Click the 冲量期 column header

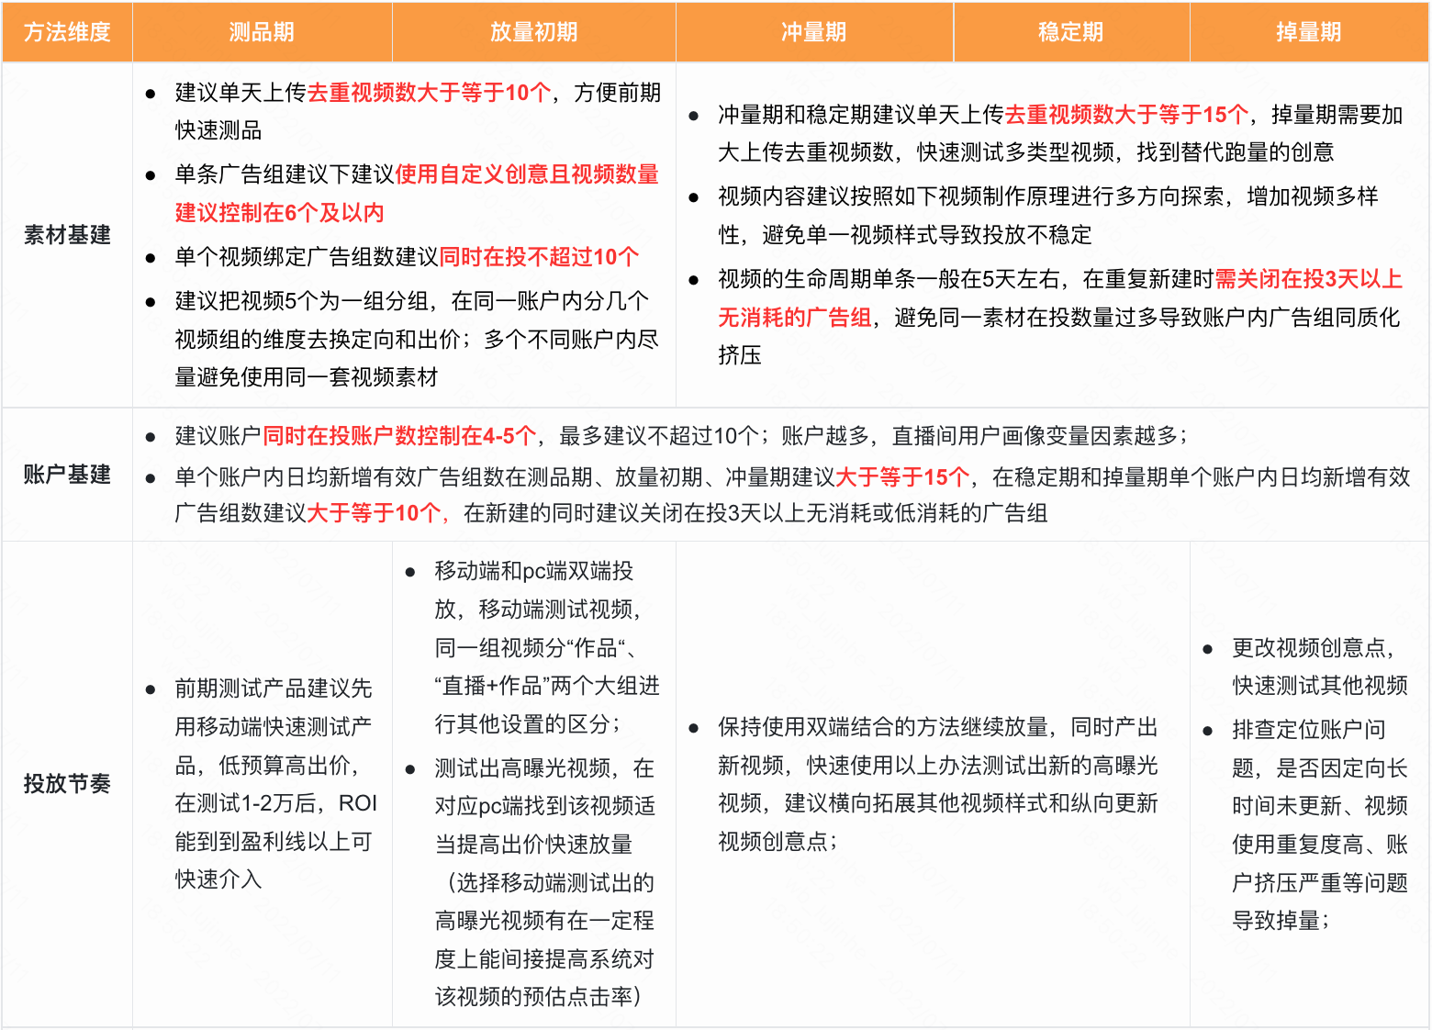point(811,32)
